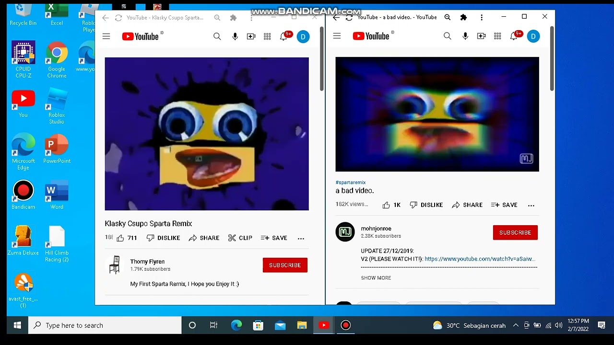Open notifications bell in 'a bad video' window
The image size is (614, 345).
pyautogui.click(x=514, y=36)
